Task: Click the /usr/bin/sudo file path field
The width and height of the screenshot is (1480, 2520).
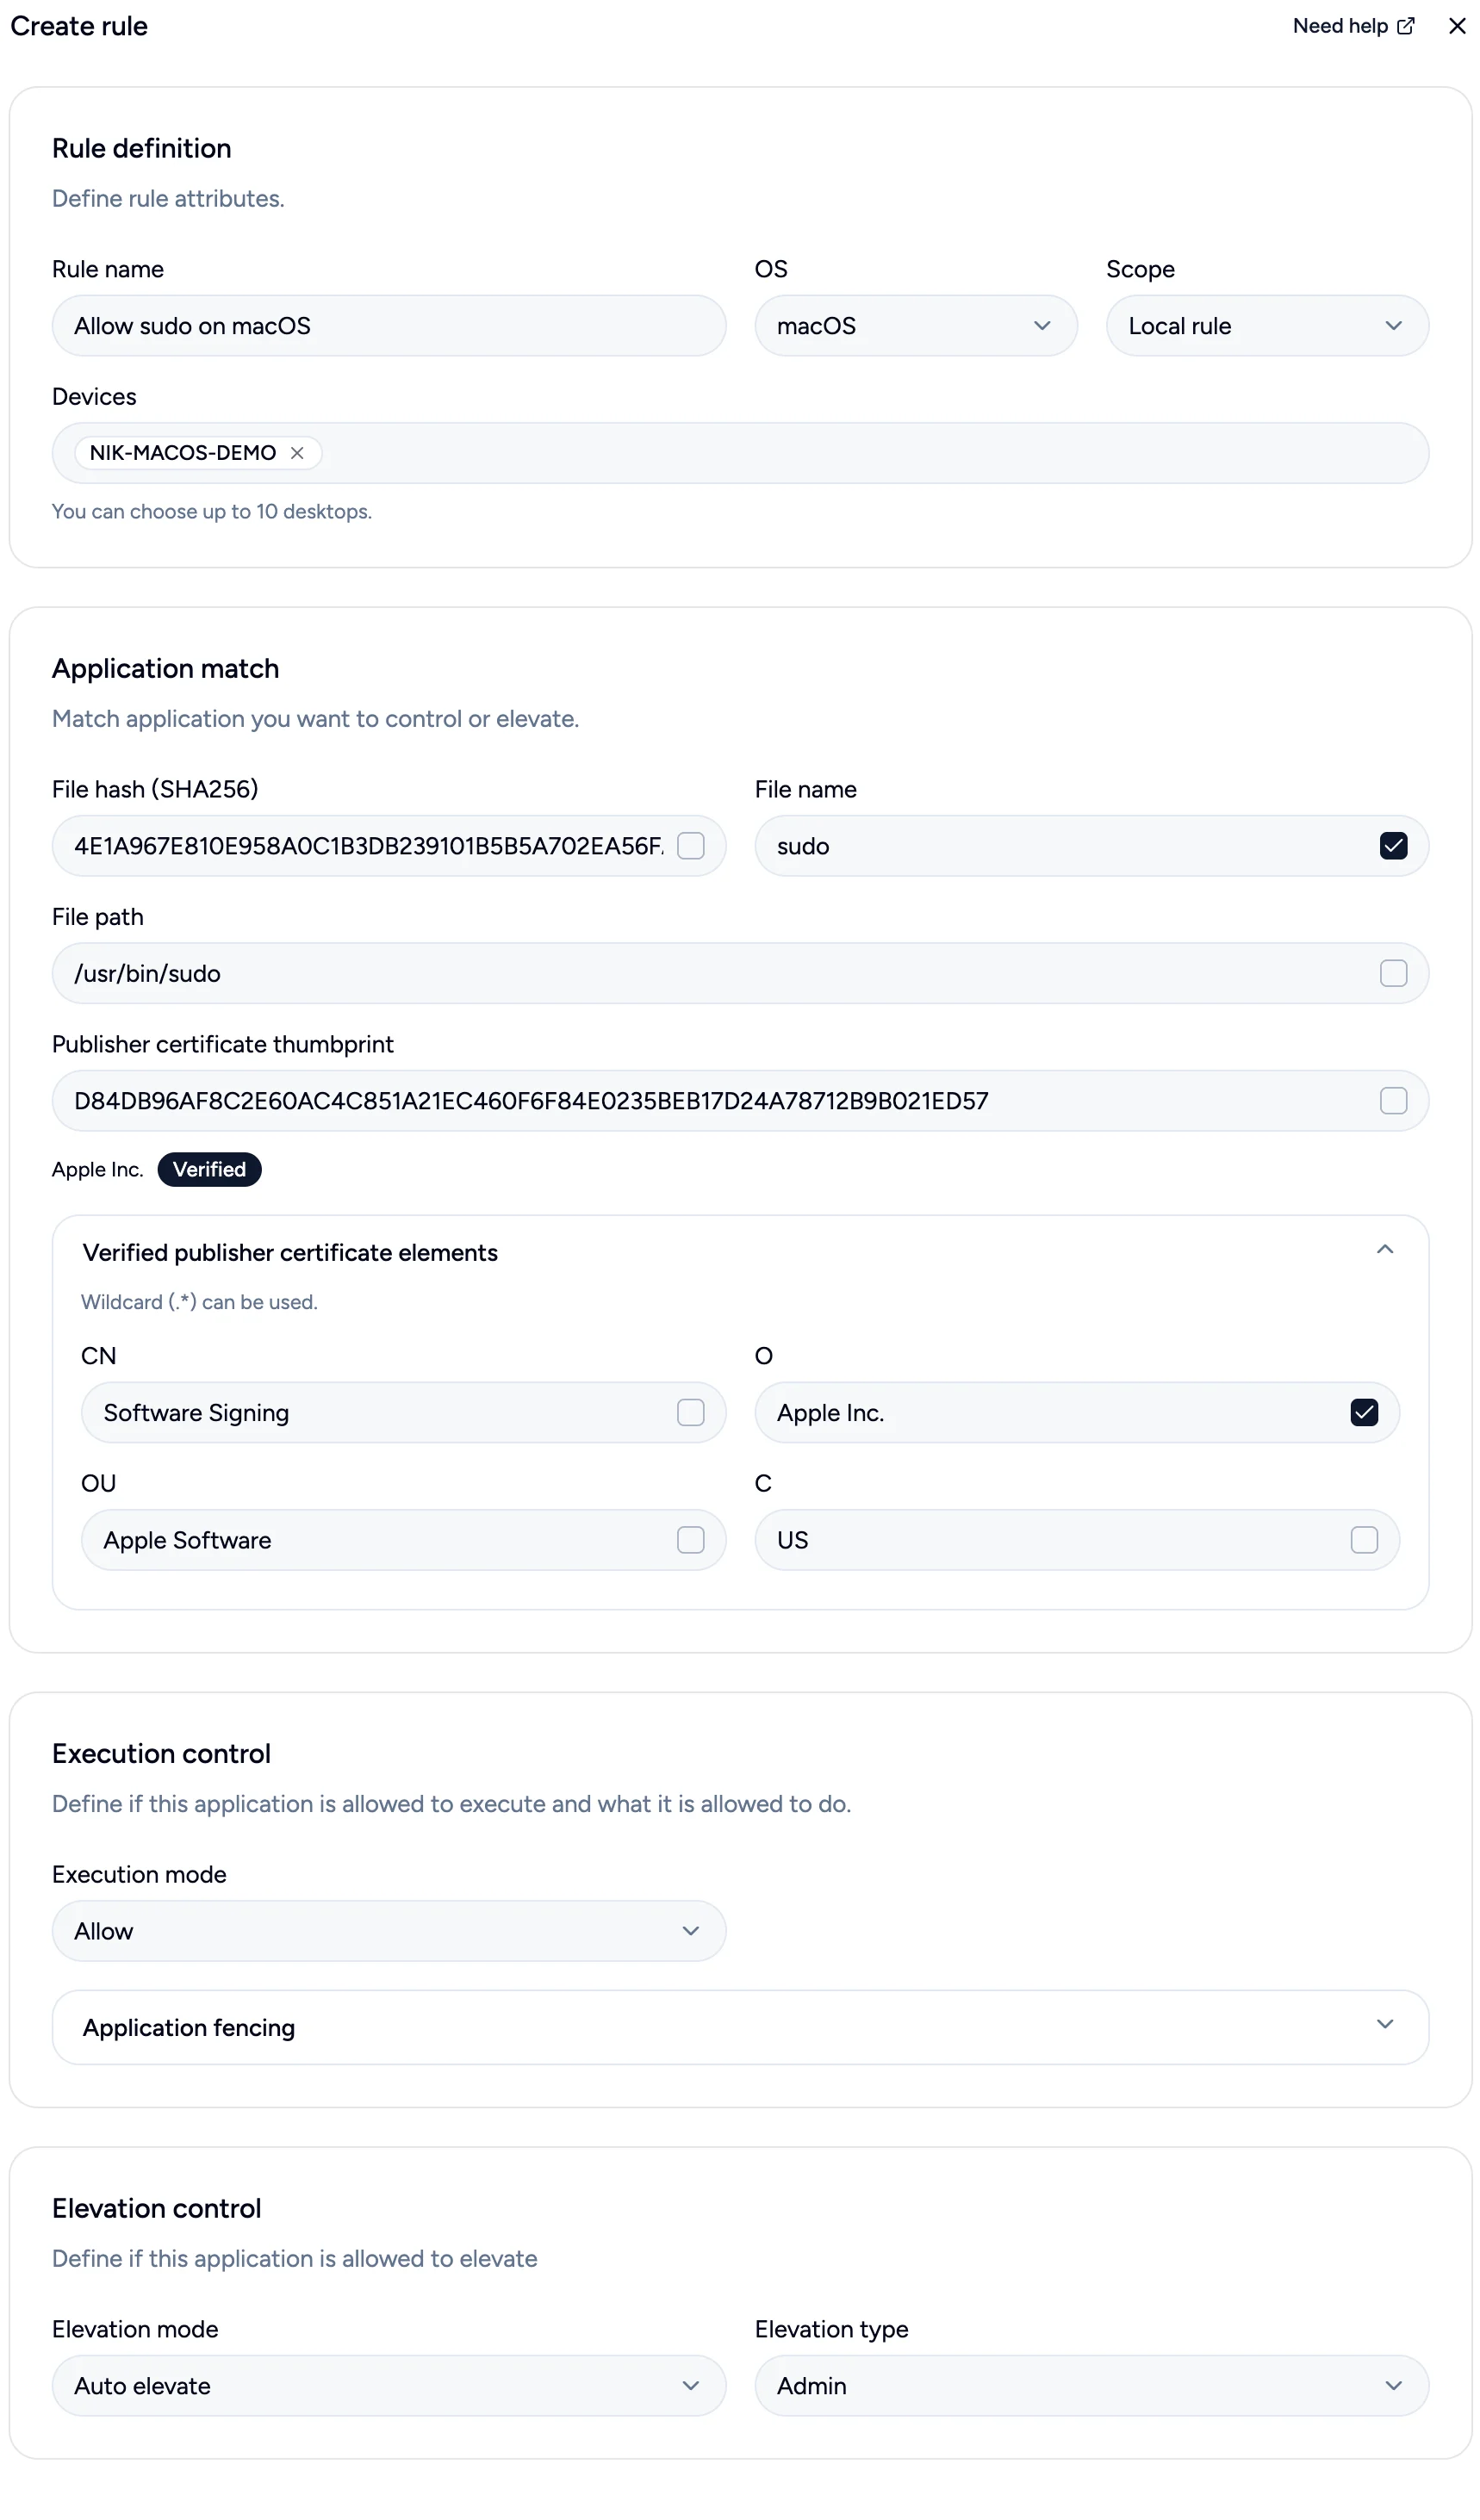Action: pos(740,973)
